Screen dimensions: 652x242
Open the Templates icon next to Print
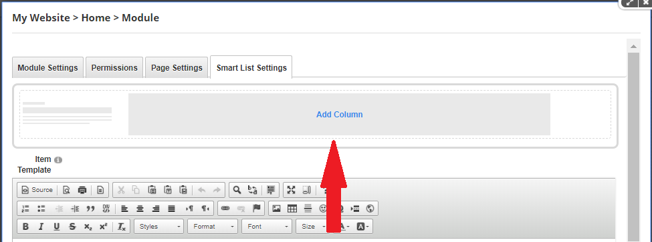click(100, 190)
